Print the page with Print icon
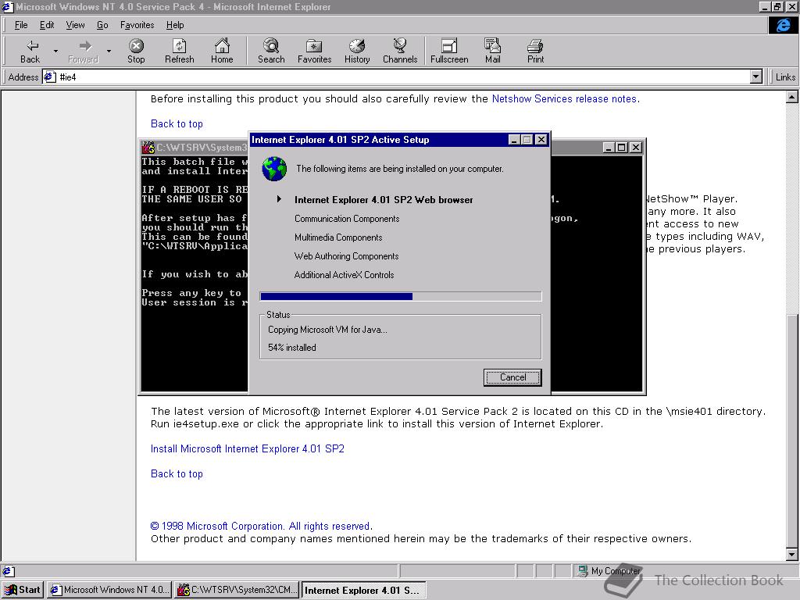Image resolution: width=800 pixels, height=600 pixels. [x=535, y=51]
